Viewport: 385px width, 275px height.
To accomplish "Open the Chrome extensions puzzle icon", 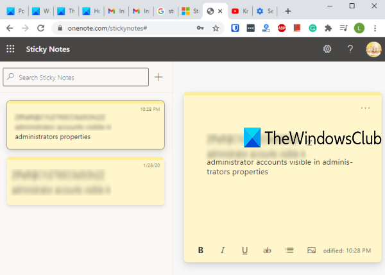I will click(328, 28).
